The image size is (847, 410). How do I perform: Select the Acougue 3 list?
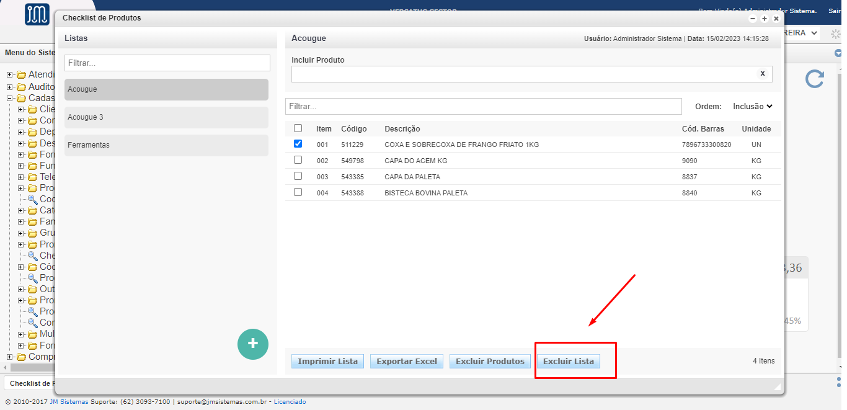pyautogui.click(x=166, y=117)
